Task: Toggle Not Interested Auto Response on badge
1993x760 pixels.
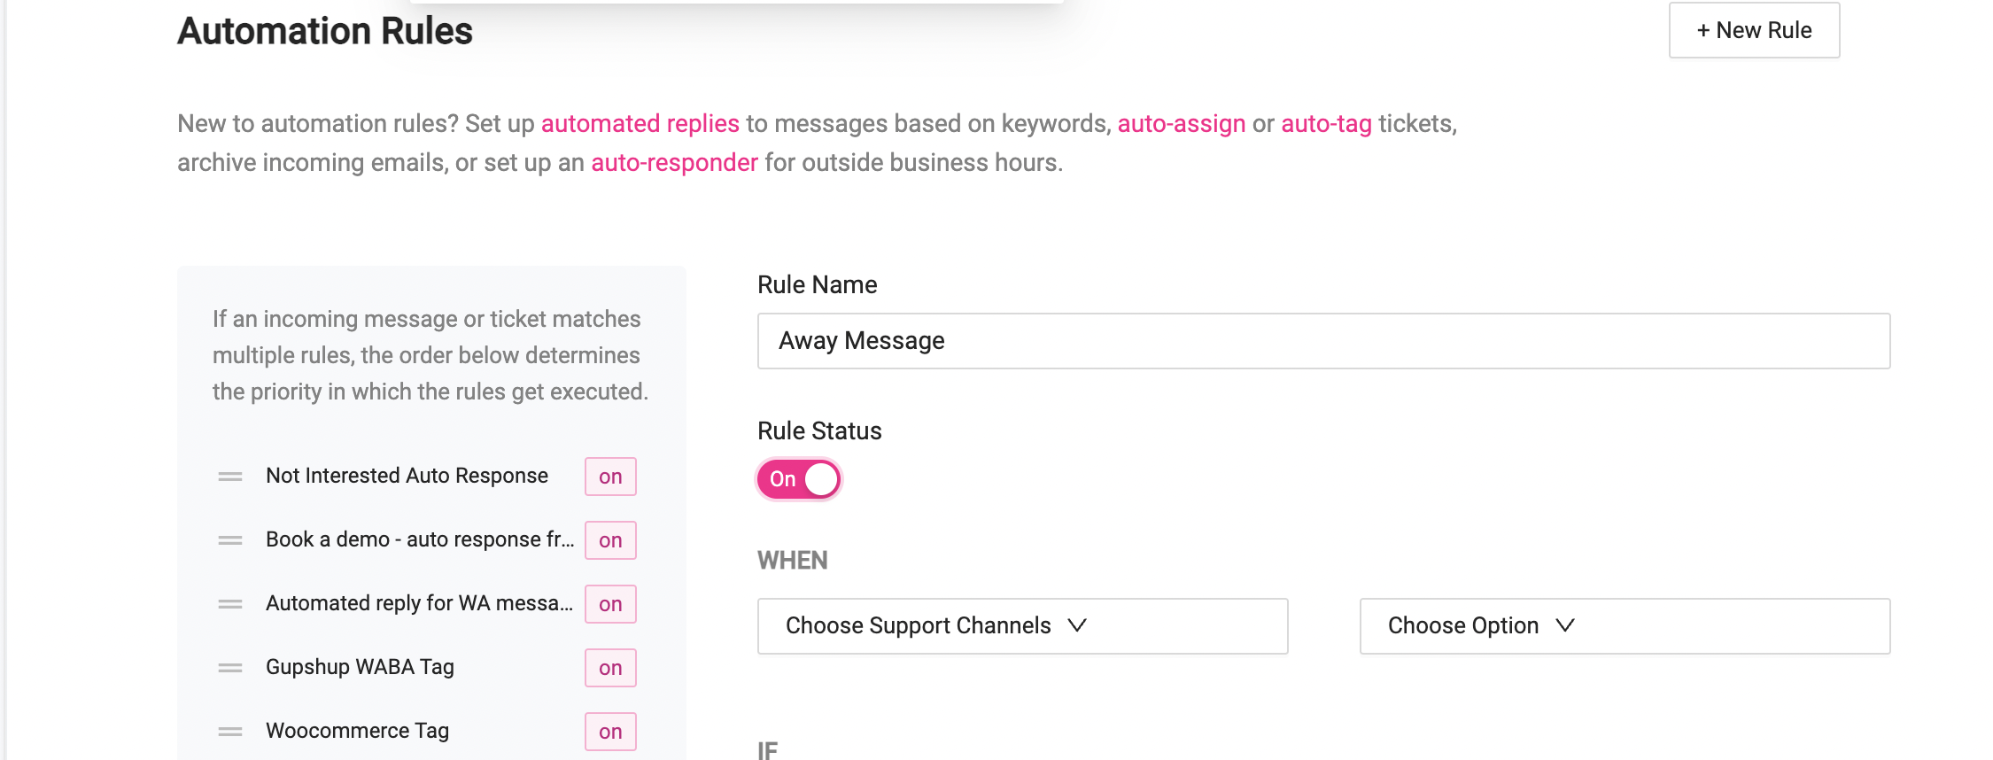Action: pyautogui.click(x=610, y=477)
